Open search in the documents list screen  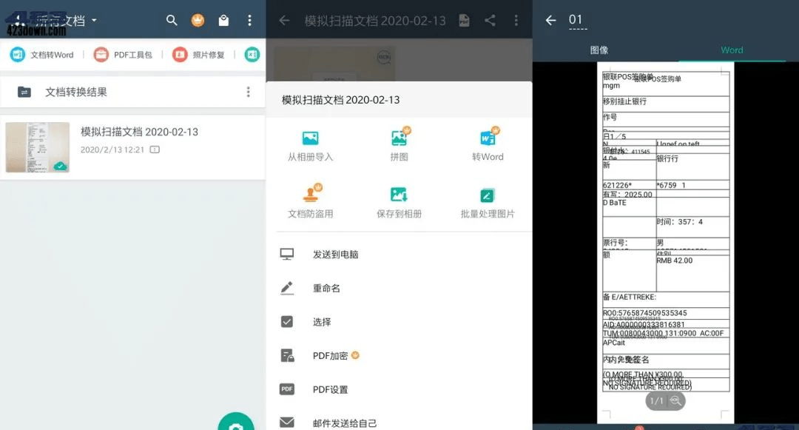(x=172, y=21)
